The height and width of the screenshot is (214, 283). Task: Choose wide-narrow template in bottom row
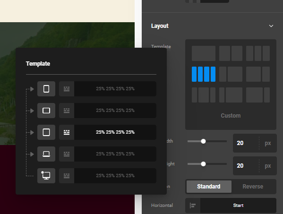[x=258, y=95]
